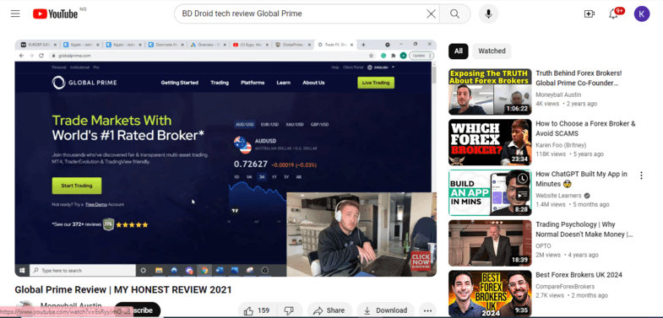Viewport: 663px width, 318px height.
Task: Open OPTO channel link
Action: coord(543,245)
